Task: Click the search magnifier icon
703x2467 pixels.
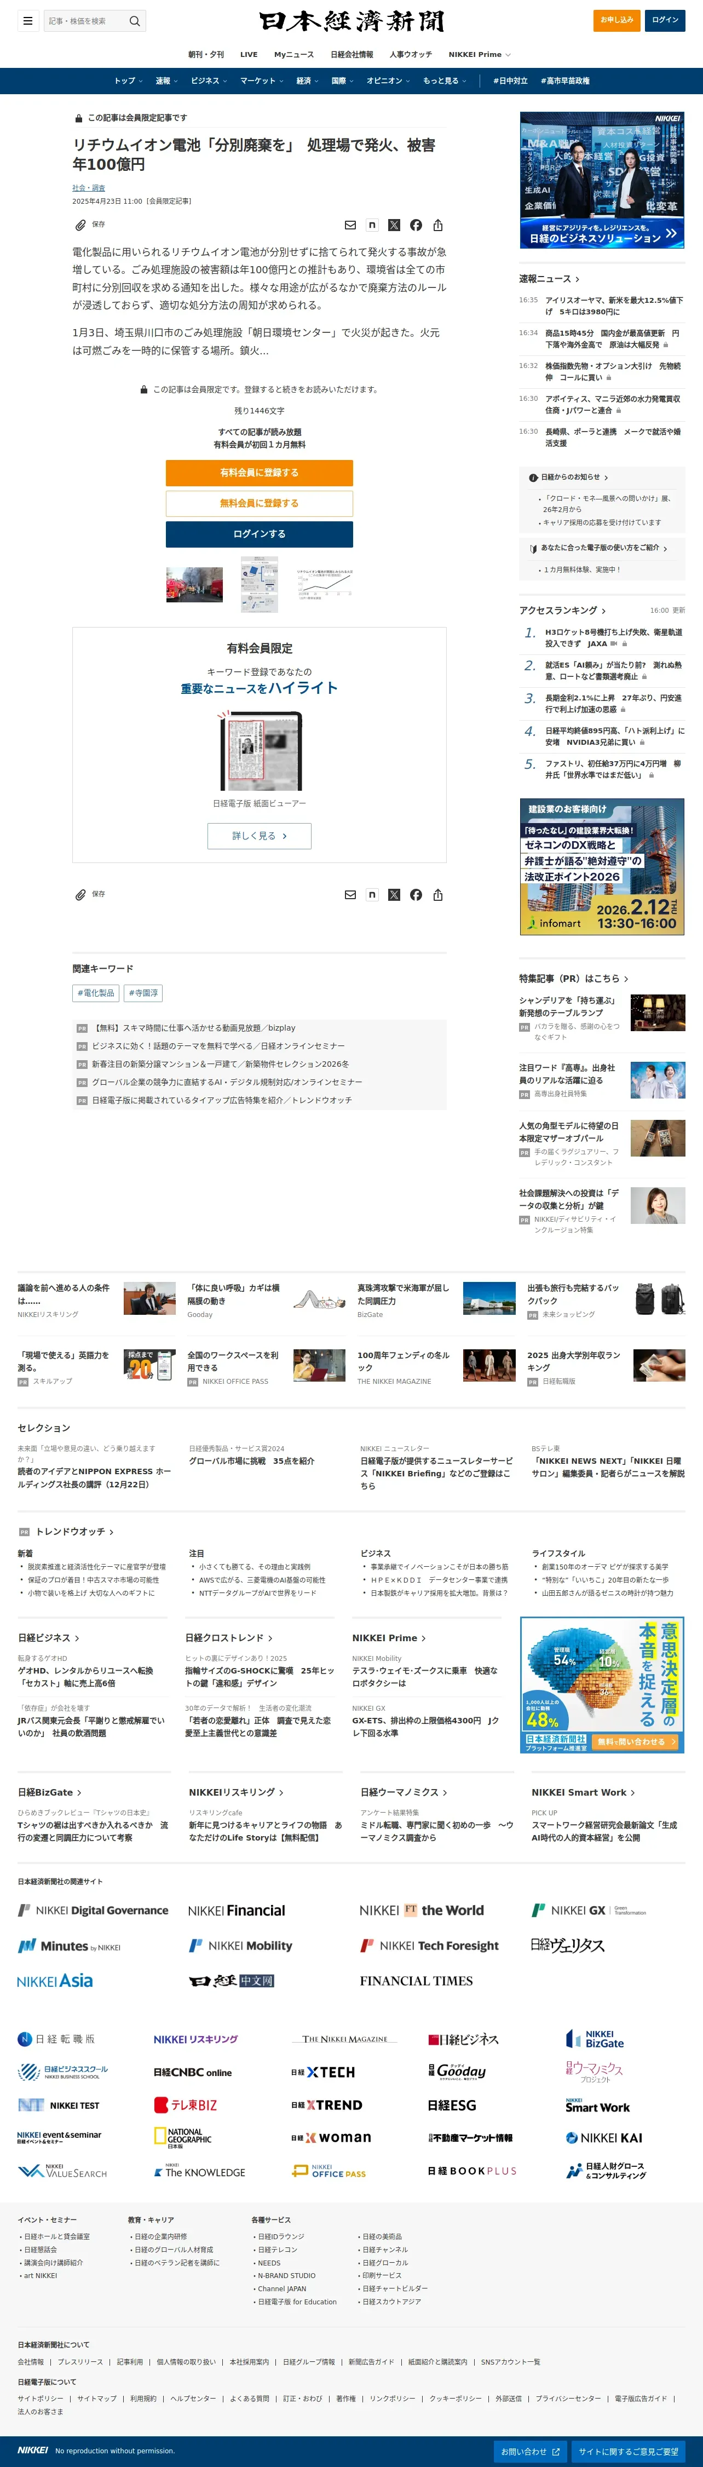Action: point(135,20)
